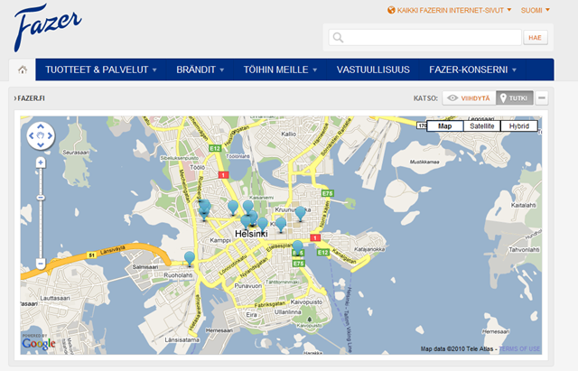This screenshot has height=371, width=578.
Task: Click the Kaitalahti label
Action: pos(524,205)
